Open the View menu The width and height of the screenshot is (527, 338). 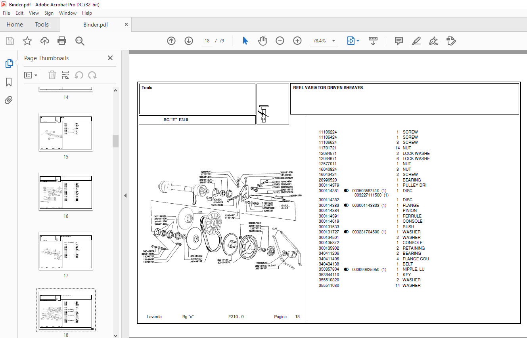click(34, 13)
